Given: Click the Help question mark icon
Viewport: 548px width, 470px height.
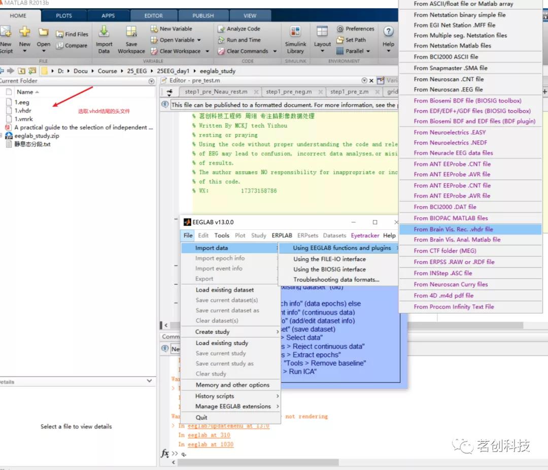Looking at the screenshot, I should point(388,31).
